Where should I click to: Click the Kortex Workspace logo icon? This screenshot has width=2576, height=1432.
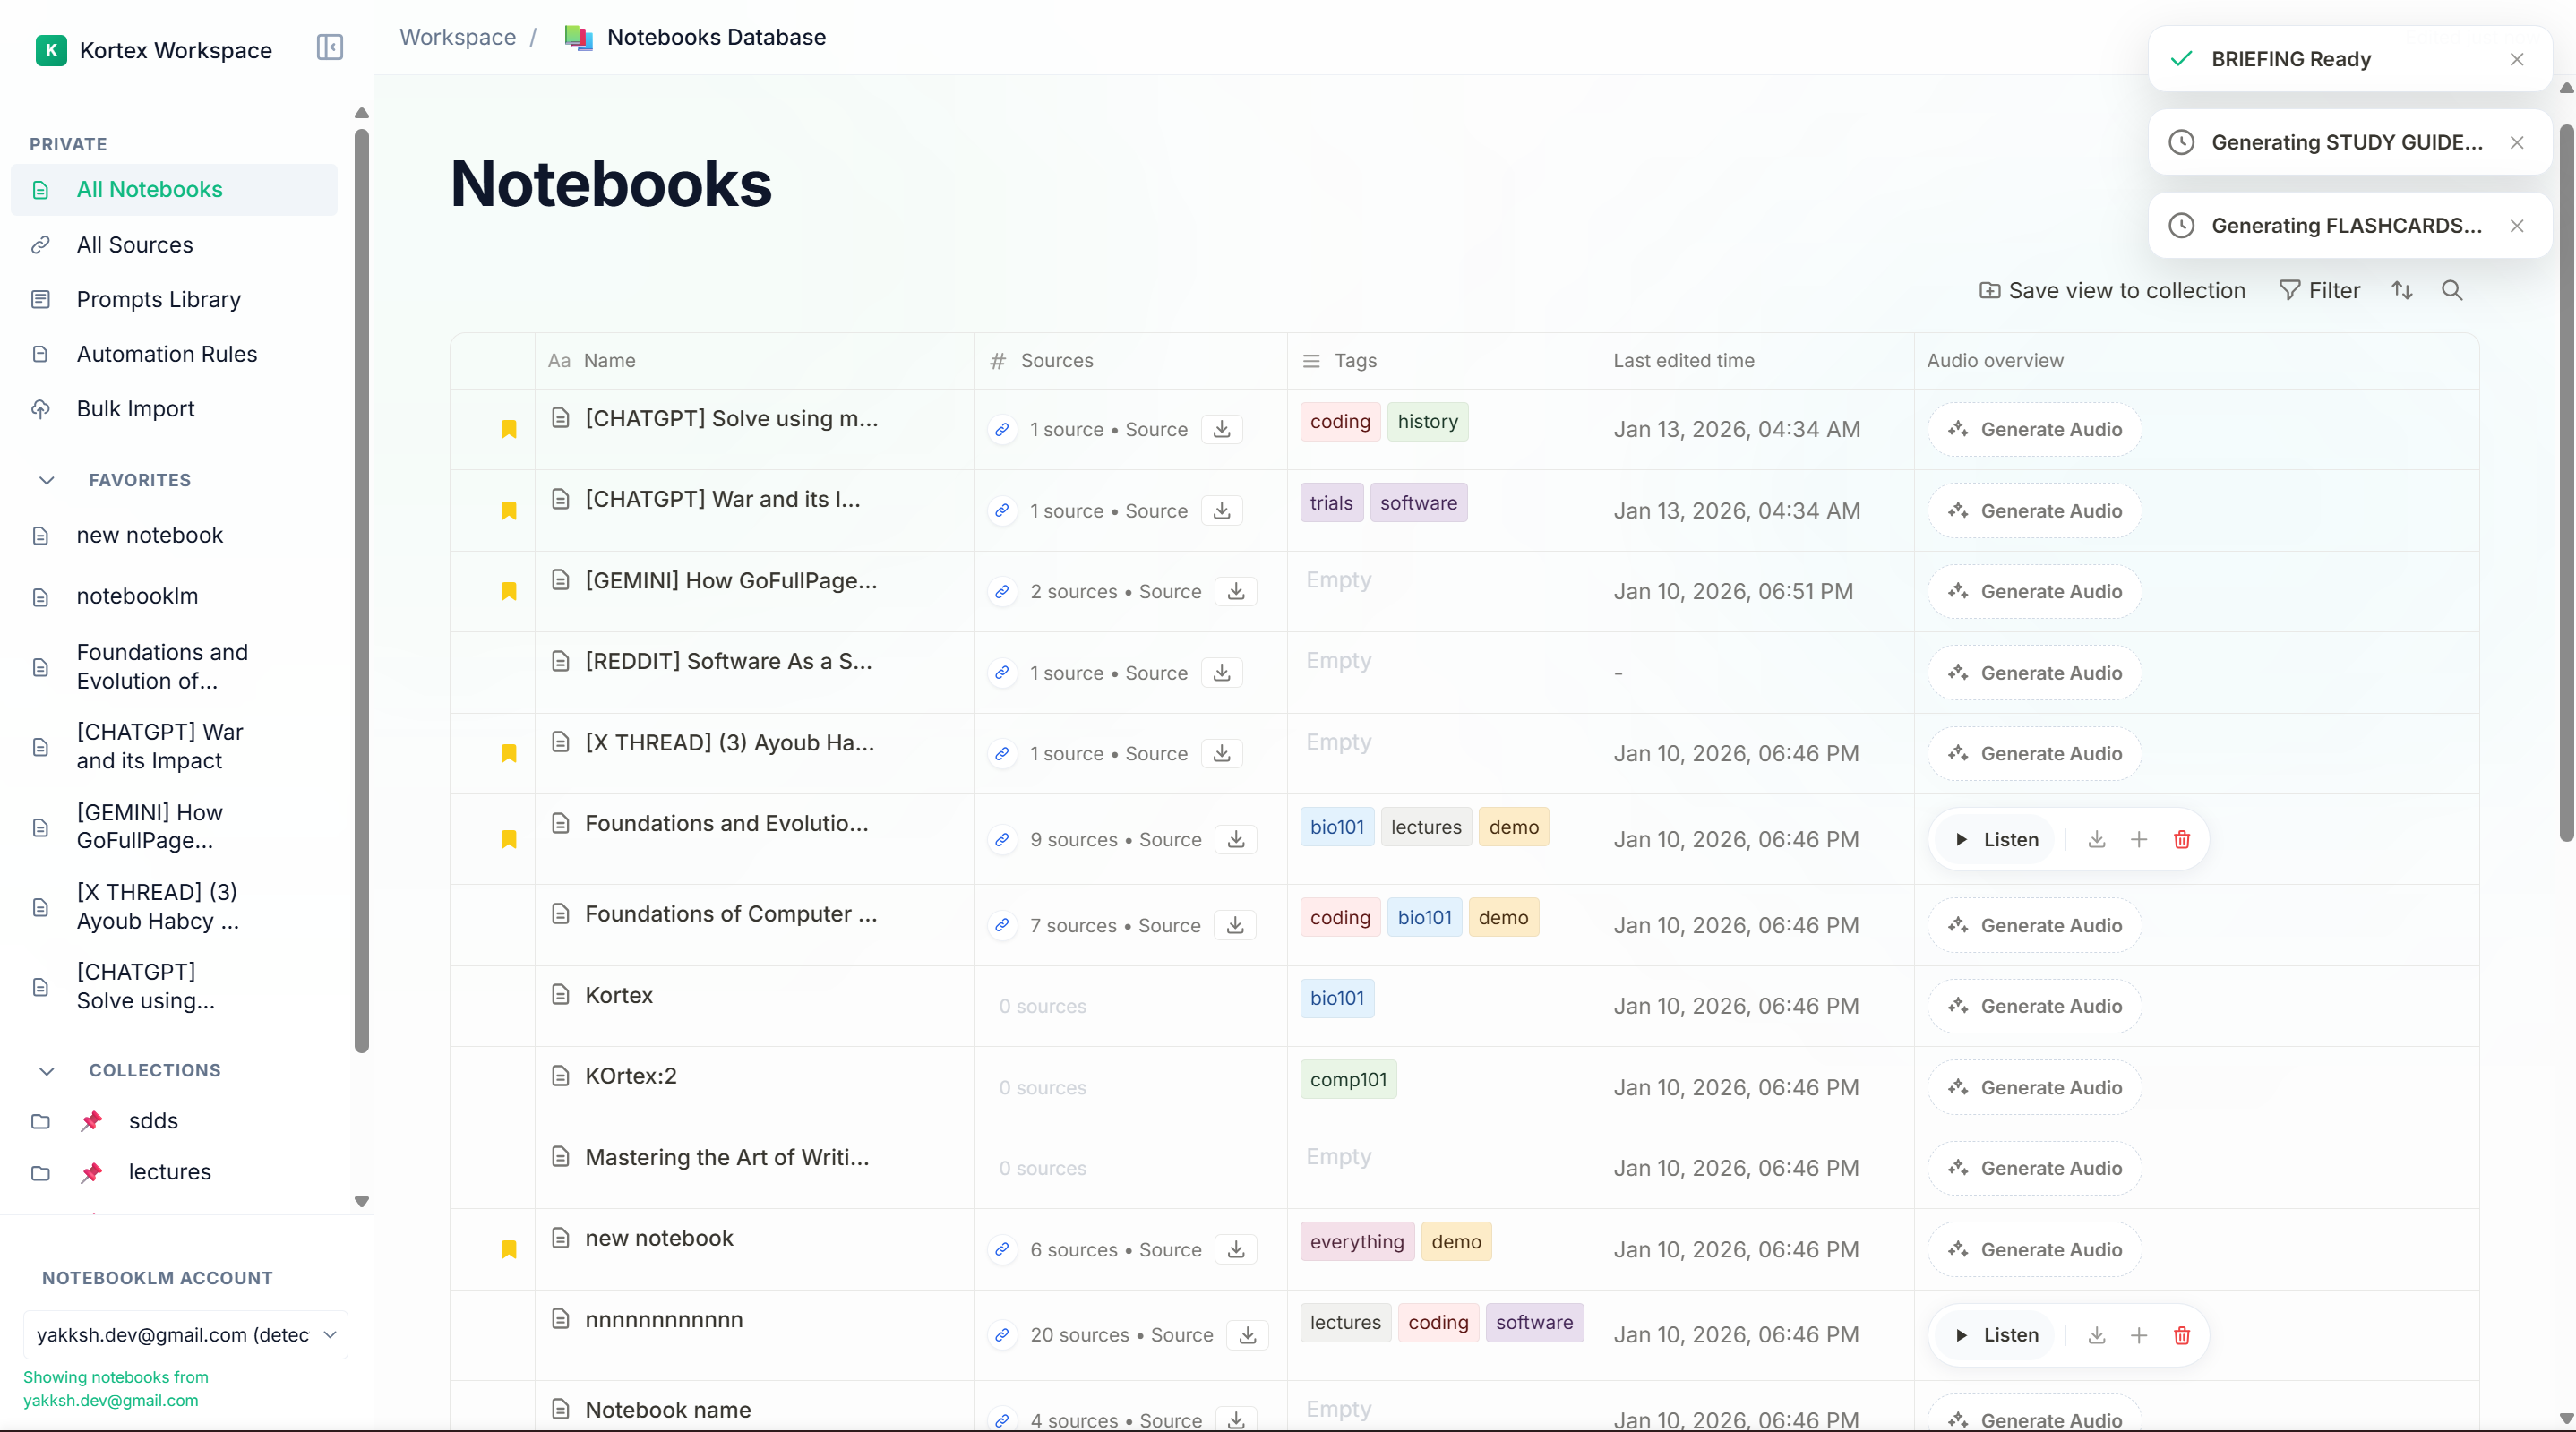click(51, 50)
